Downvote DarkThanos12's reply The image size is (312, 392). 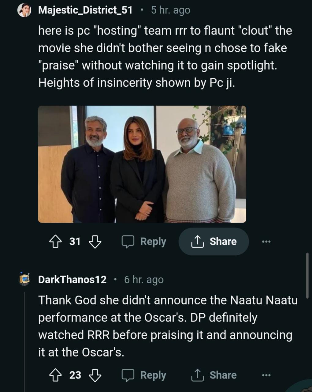95,375
